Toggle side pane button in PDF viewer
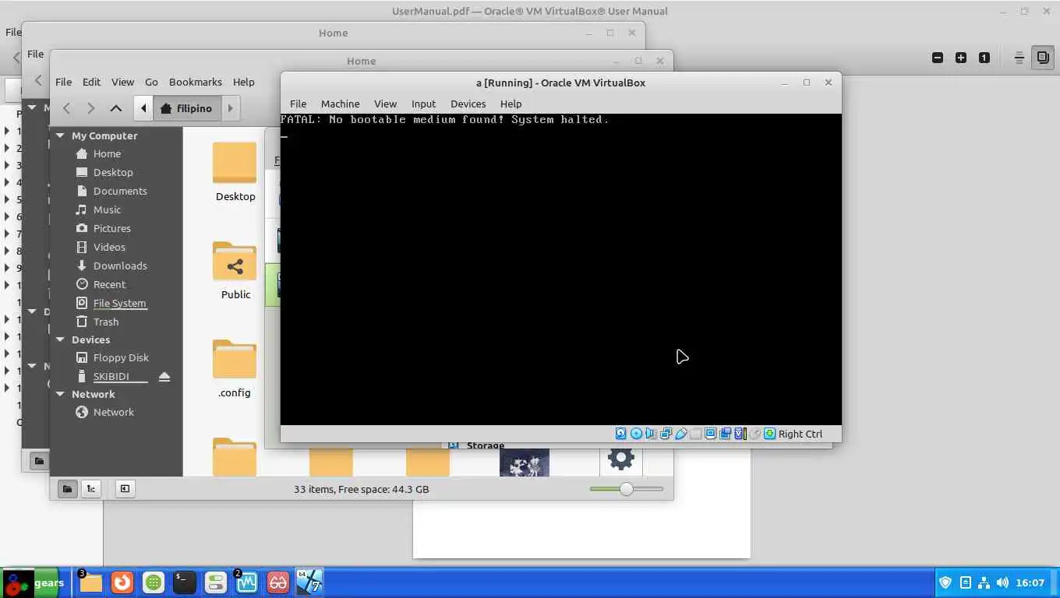This screenshot has width=1060, height=598. pyautogui.click(x=1043, y=58)
